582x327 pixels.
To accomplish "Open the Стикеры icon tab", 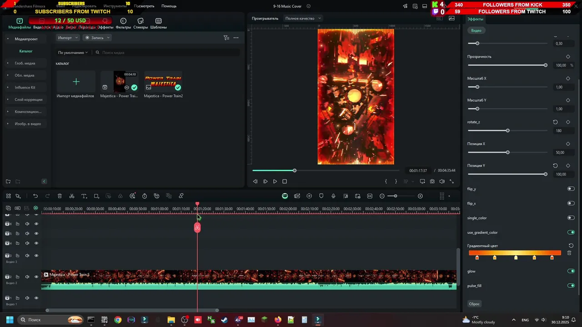I will 140,24.
